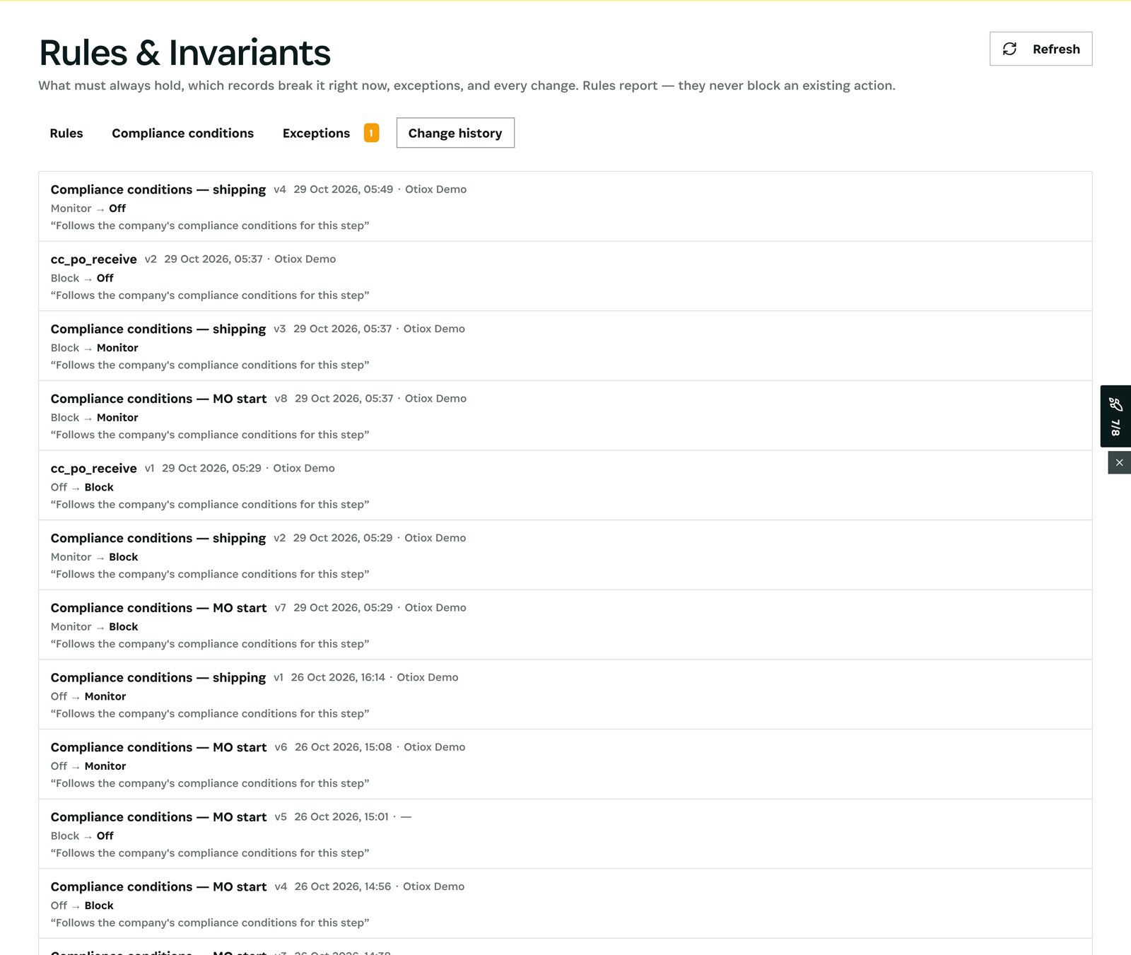Click the 'Off → Monitor' change in shipping v1
The width and height of the screenshot is (1131, 955).
pos(88,696)
